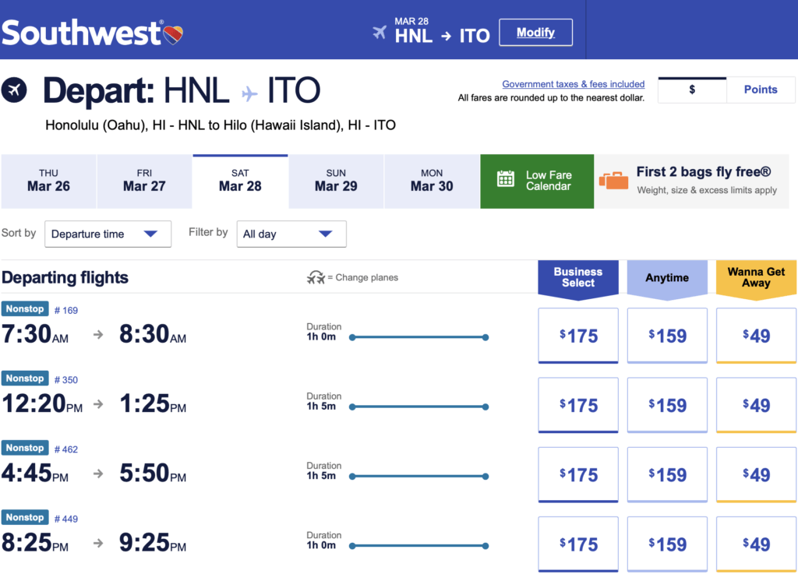This screenshot has width=798, height=574.
Task: Open the Sort by Departure time dropdown
Action: pos(108,234)
